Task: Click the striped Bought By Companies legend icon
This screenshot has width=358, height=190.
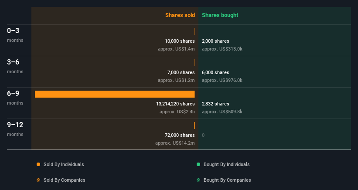Action: [198, 180]
